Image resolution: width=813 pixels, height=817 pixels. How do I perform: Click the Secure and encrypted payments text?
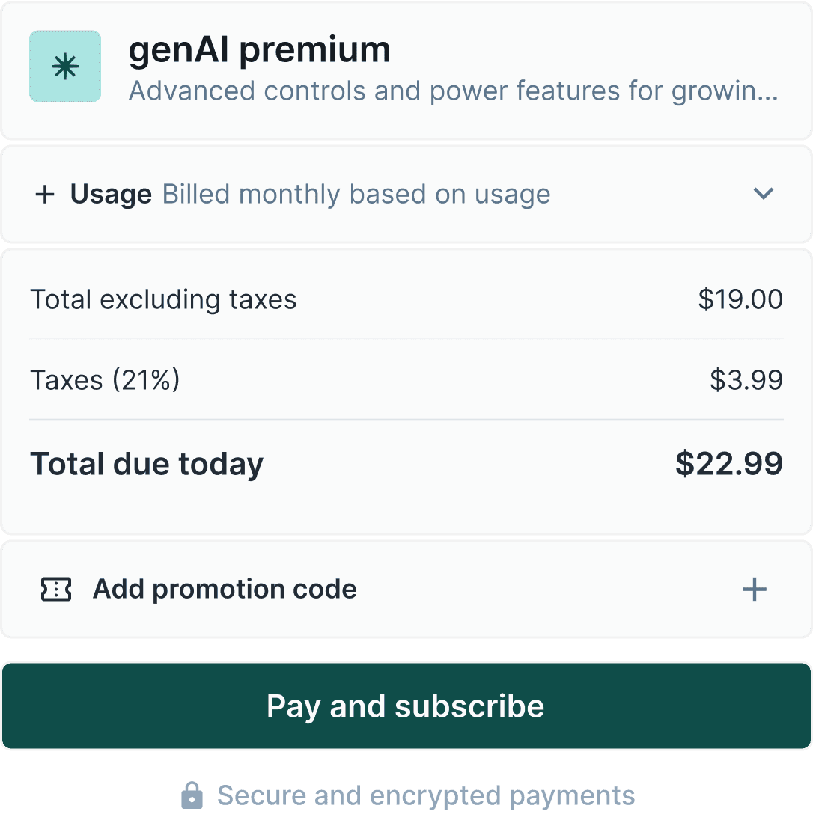(x=425, y=795)
